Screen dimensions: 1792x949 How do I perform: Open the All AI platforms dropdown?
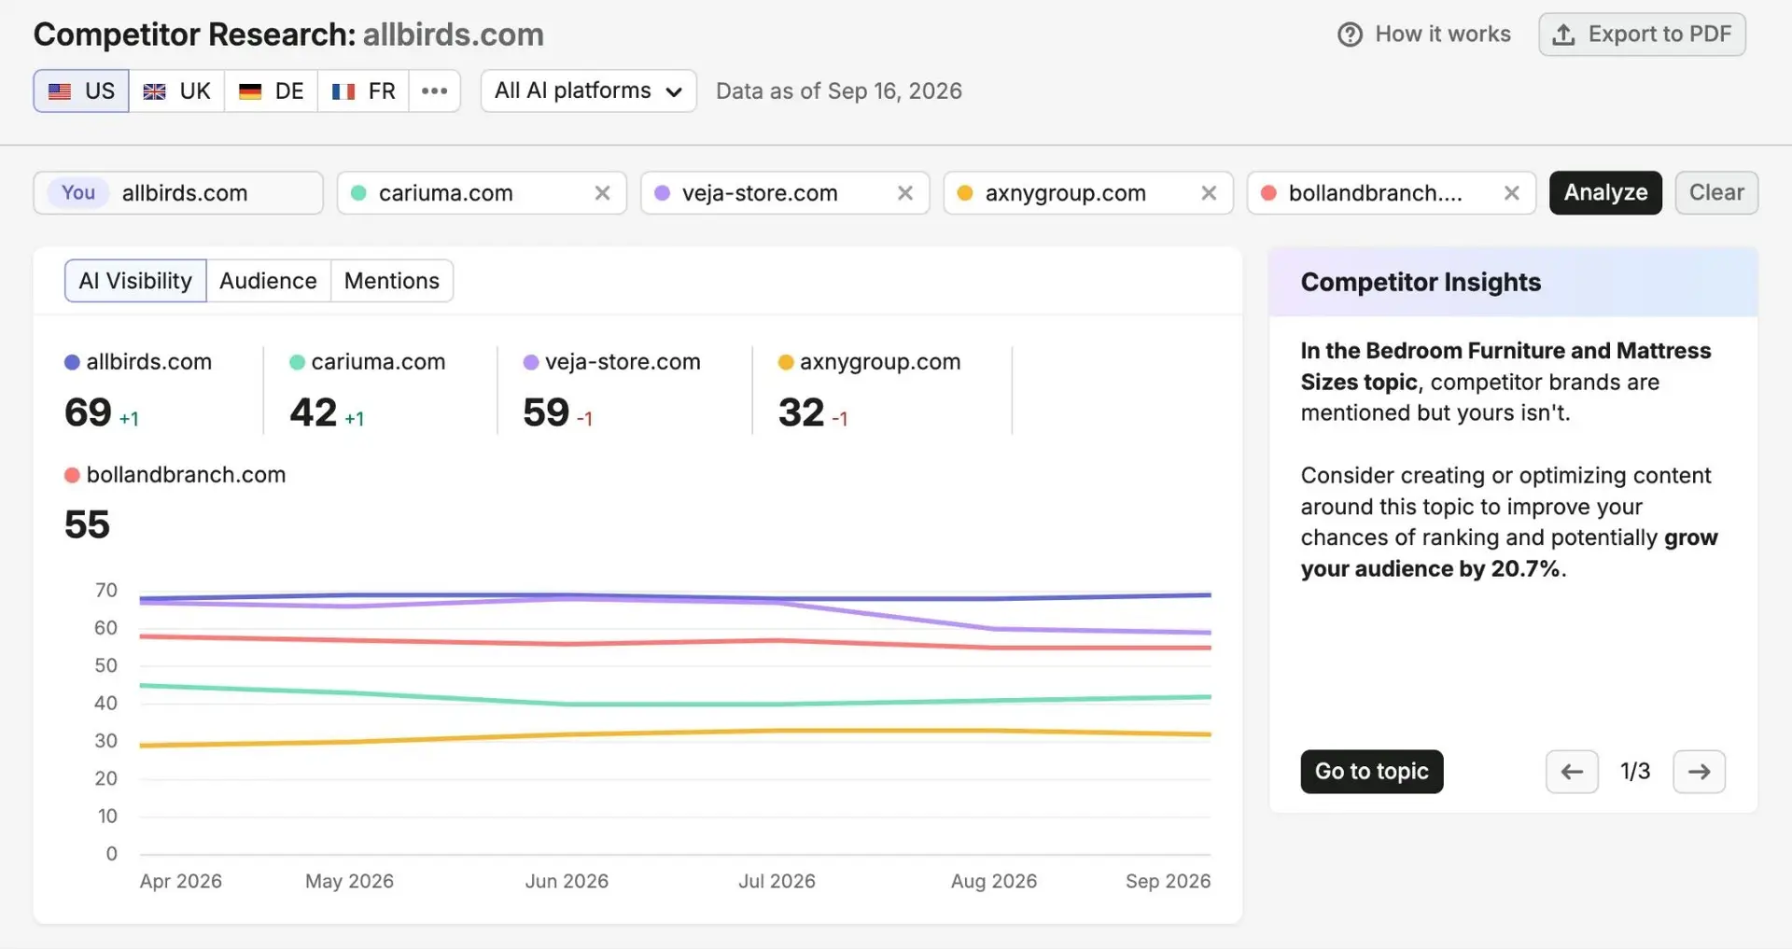[588, 91]
